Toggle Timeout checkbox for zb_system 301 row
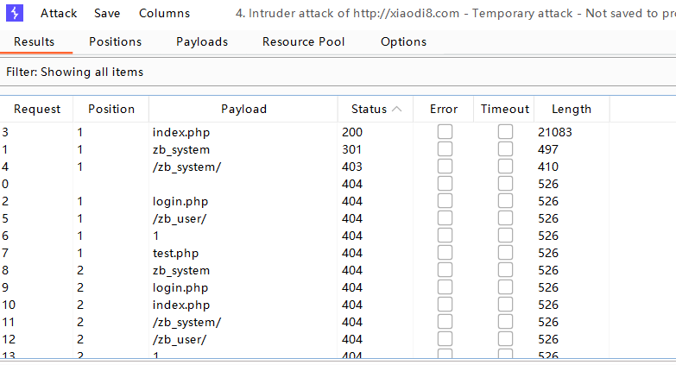This screenshot has width=676, height=365. click(x=505, y=149)
